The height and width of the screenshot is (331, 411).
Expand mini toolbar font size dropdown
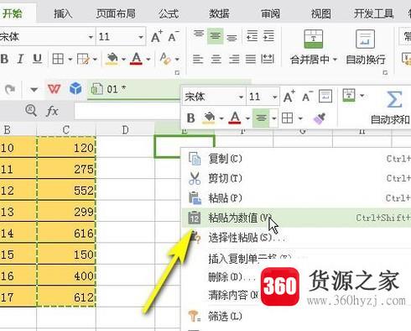[274, 97]
